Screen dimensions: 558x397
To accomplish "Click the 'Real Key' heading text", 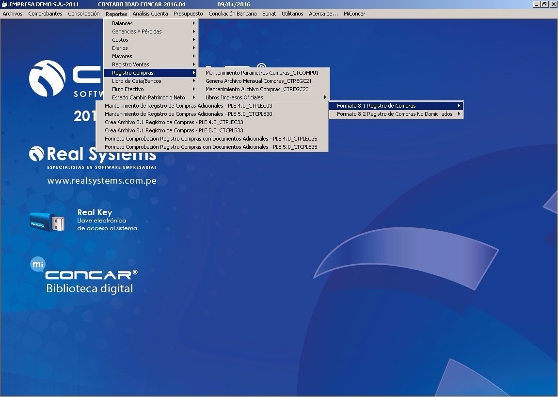I will pos(95,212).
